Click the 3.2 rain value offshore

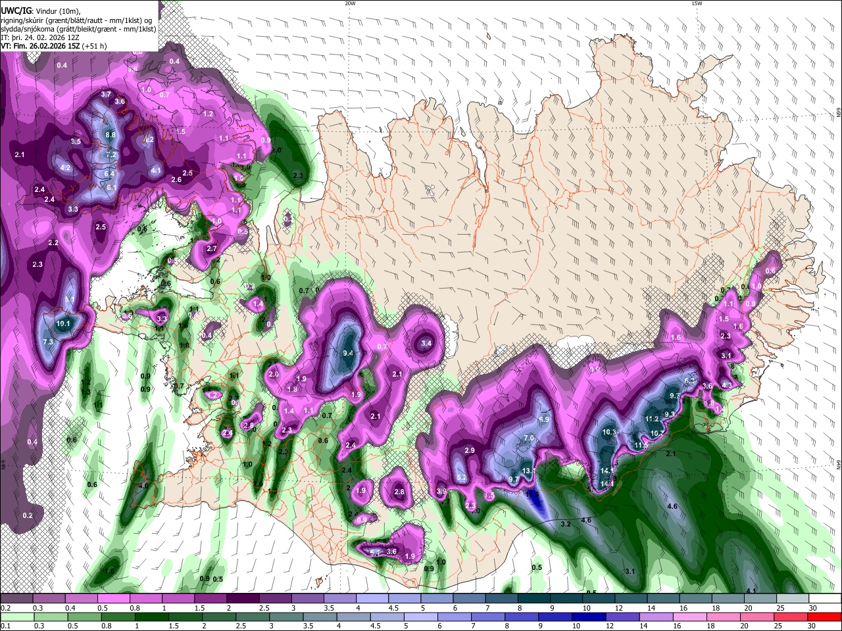tap(566, 525)
